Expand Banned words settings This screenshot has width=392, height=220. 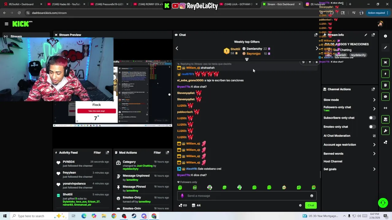(x=374, y=154)
